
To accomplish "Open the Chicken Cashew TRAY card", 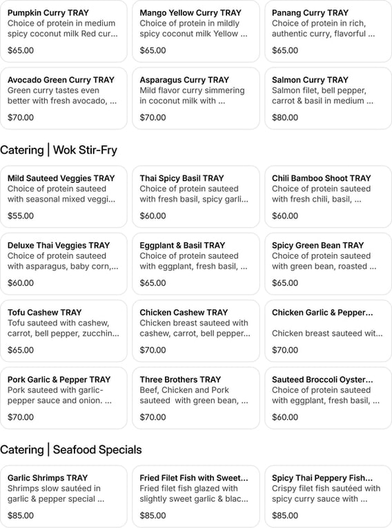I will click(196, 331).
